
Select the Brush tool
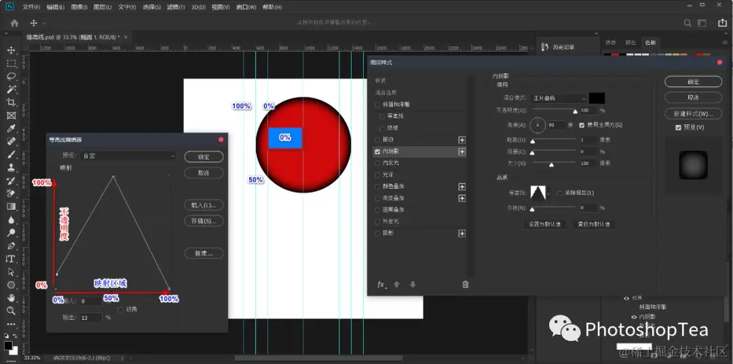tap(12, 154)
